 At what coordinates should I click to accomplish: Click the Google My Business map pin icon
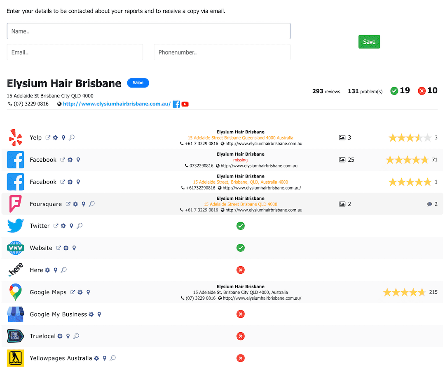coord(99,315)
